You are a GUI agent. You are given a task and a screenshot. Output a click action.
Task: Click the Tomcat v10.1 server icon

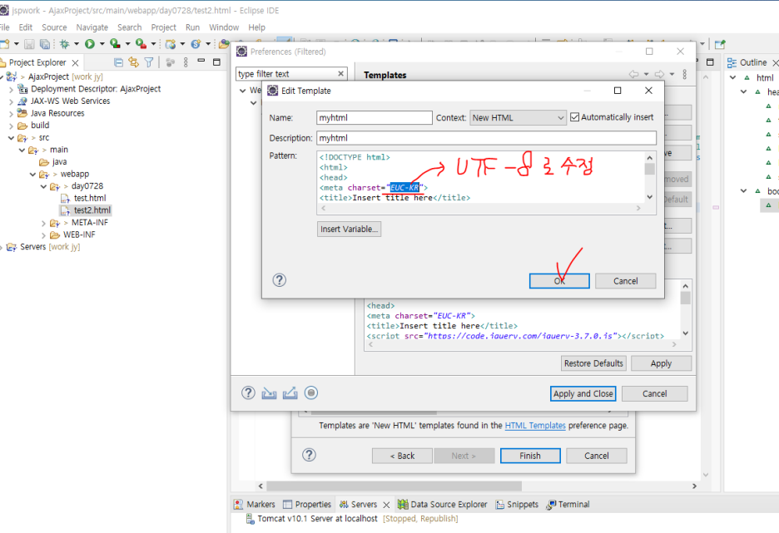coord(251,519)
